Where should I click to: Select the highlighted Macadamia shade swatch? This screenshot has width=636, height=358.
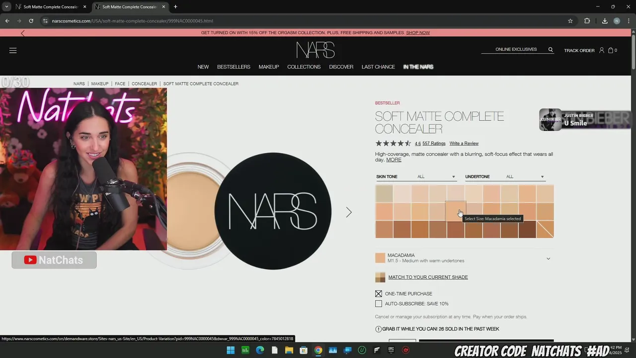pos(456,211)
